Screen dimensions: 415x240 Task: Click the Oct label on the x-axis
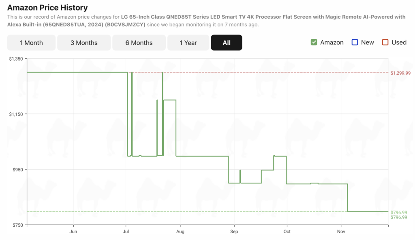[287, 232]
